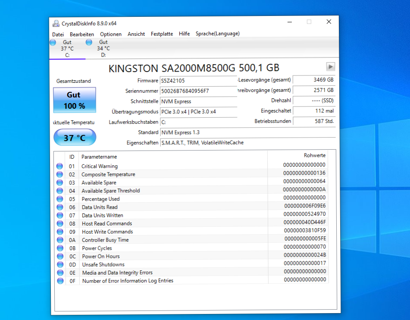Viewport: 410px width, 320px height.
Task: Select the Percentage Used parameter text
Action: click(101, 199)
